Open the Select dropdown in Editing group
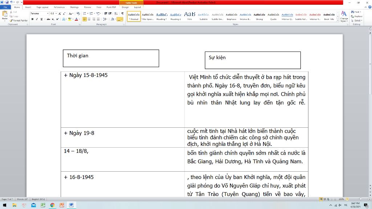 [357, 21]
